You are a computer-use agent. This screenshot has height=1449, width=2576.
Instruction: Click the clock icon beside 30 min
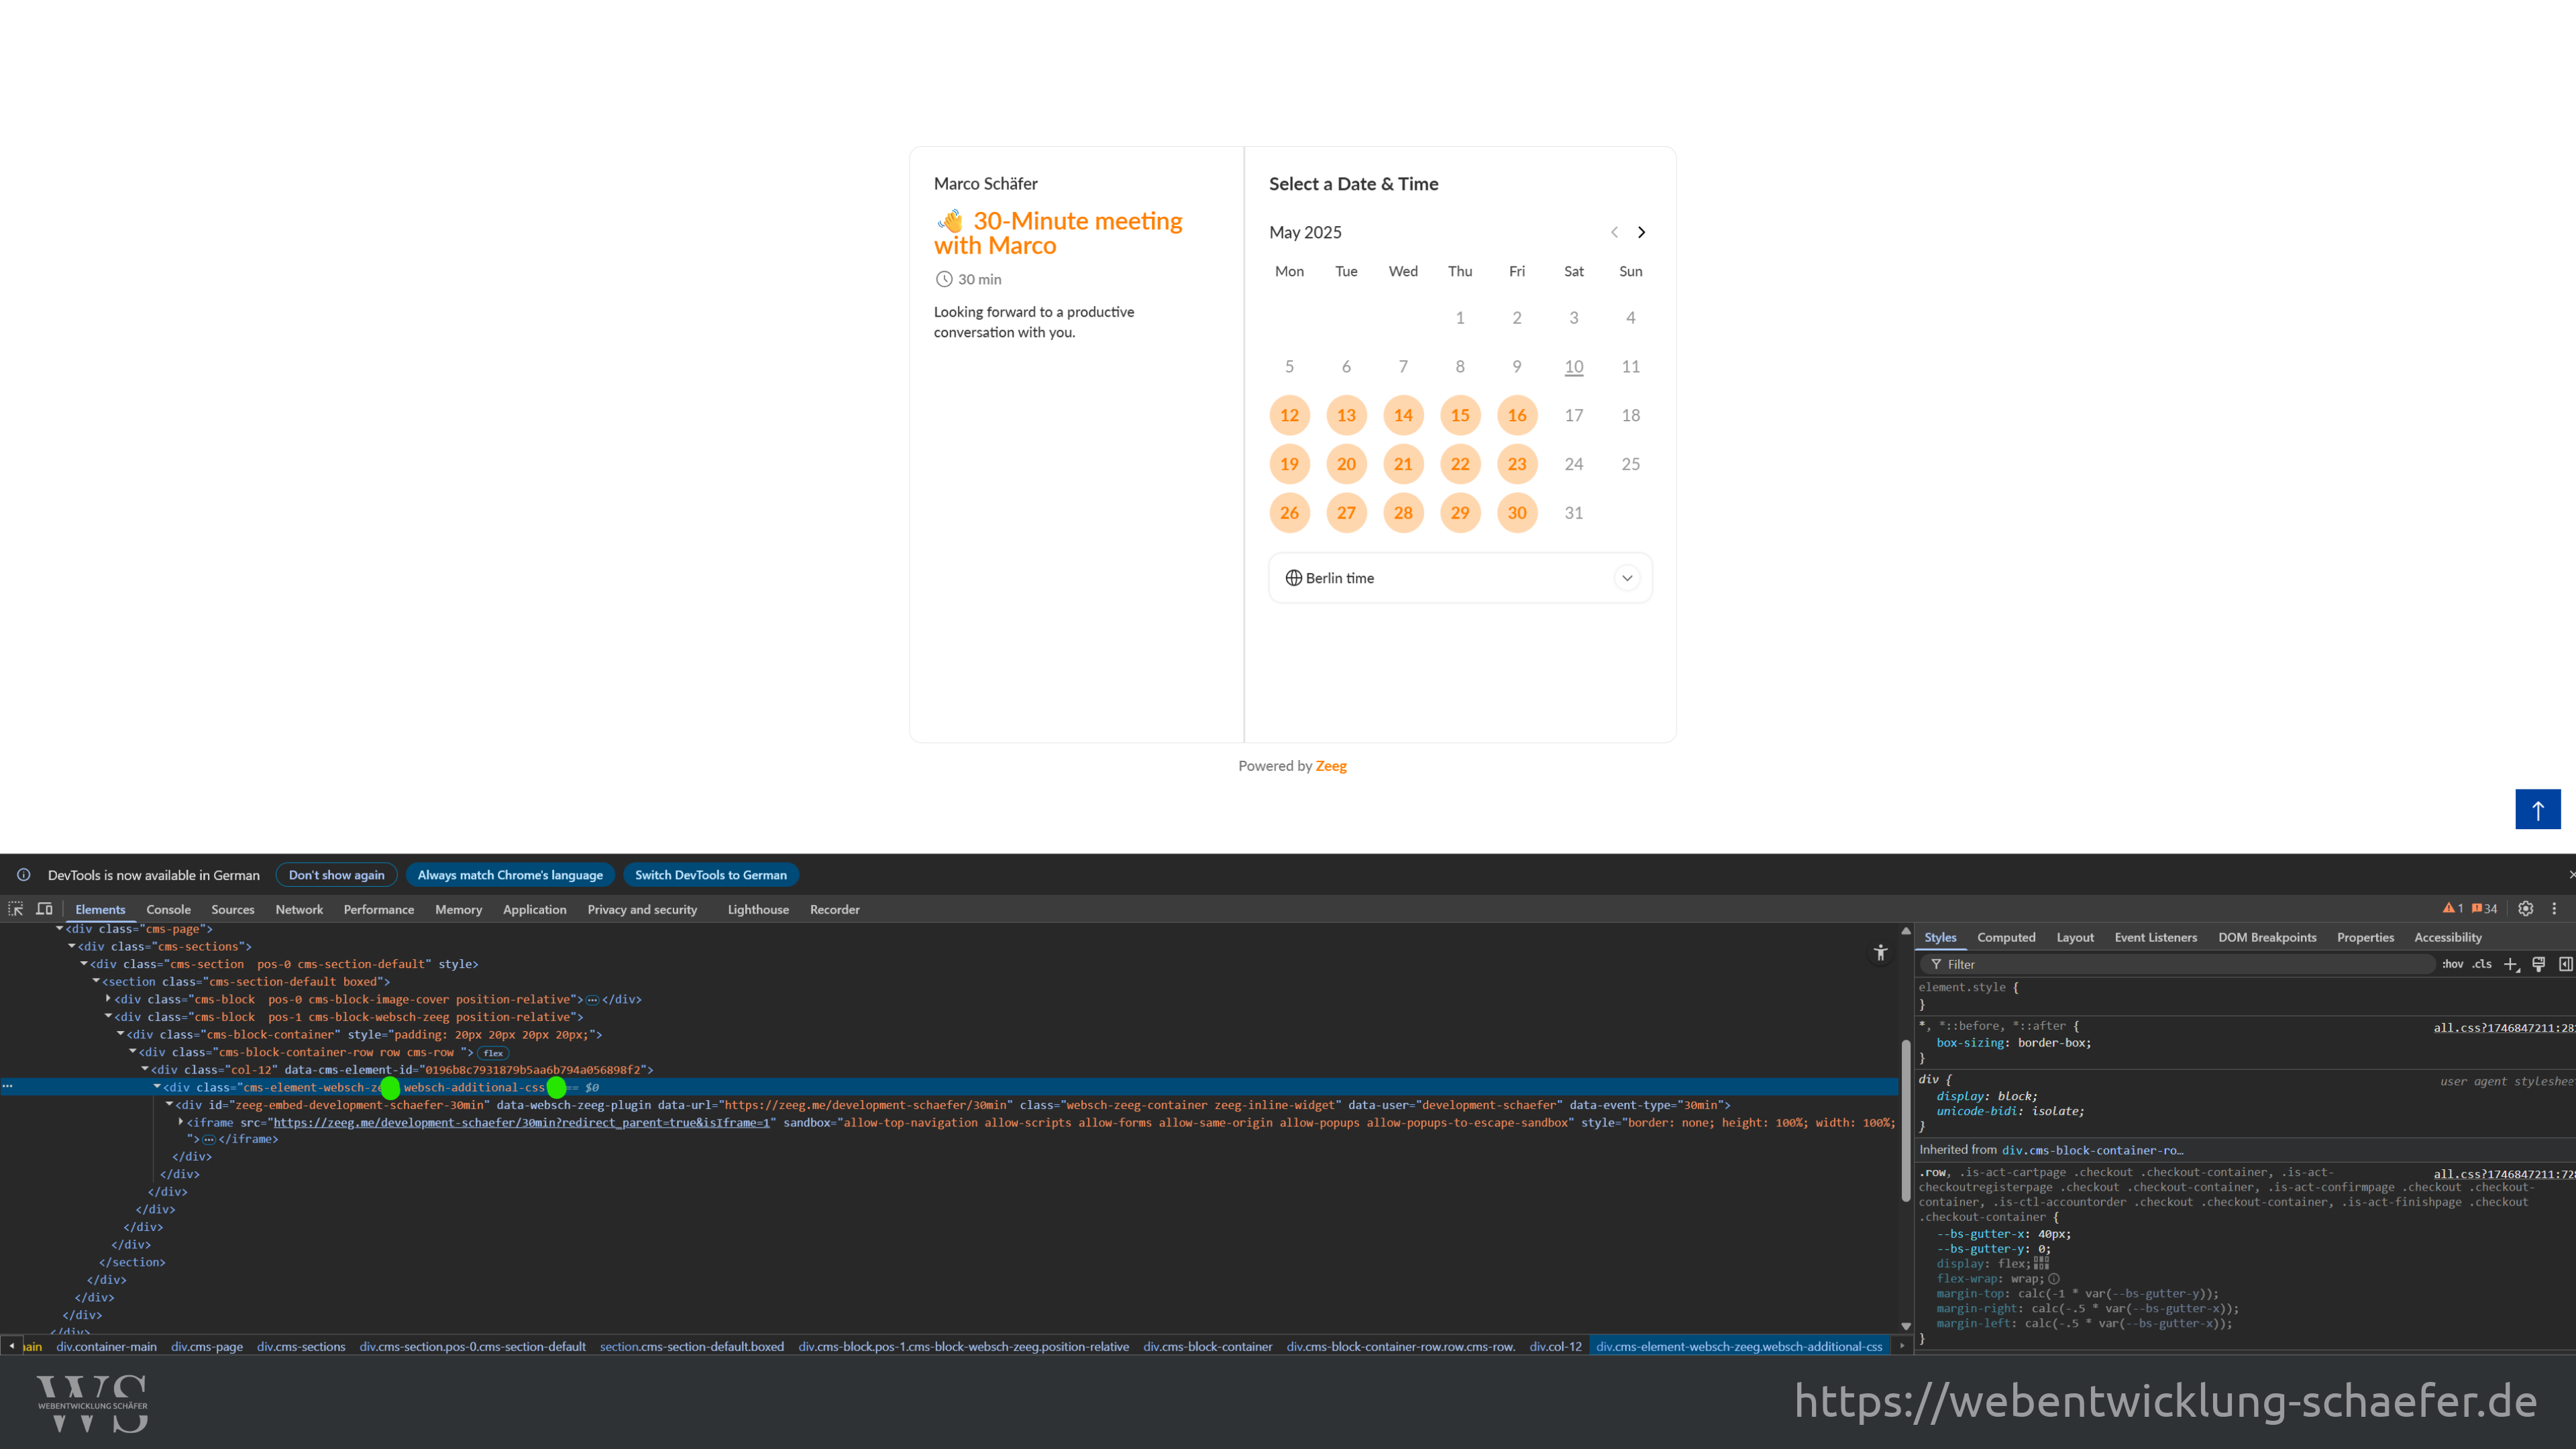[x=943, y=279]
